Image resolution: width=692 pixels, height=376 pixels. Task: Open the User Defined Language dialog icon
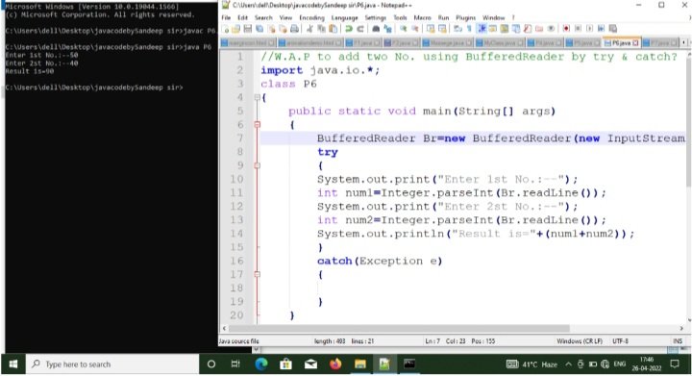(492, 29)
